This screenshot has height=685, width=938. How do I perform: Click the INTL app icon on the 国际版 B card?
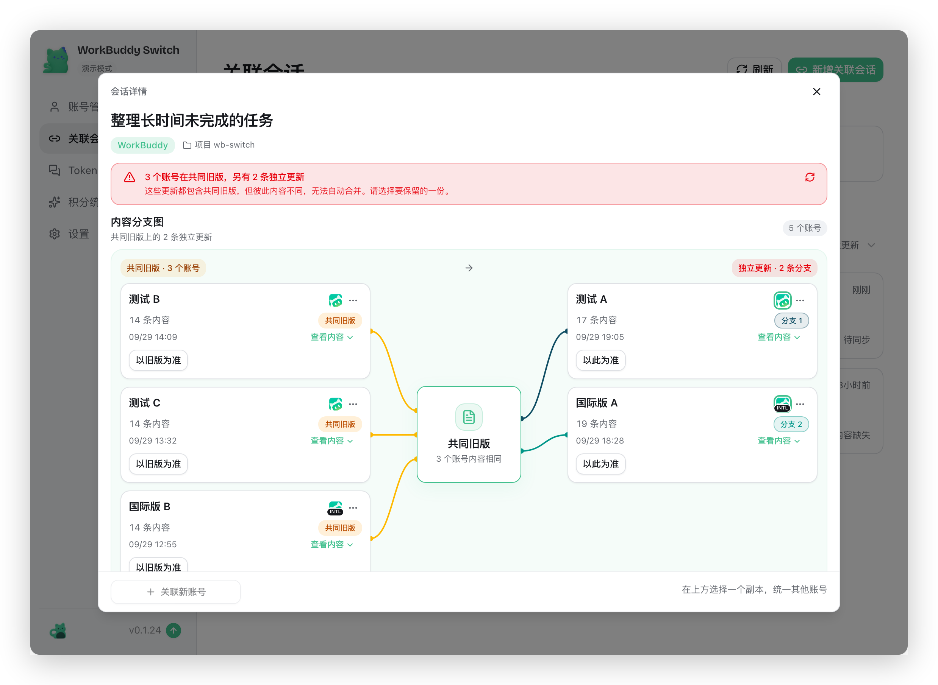[335, 508]
